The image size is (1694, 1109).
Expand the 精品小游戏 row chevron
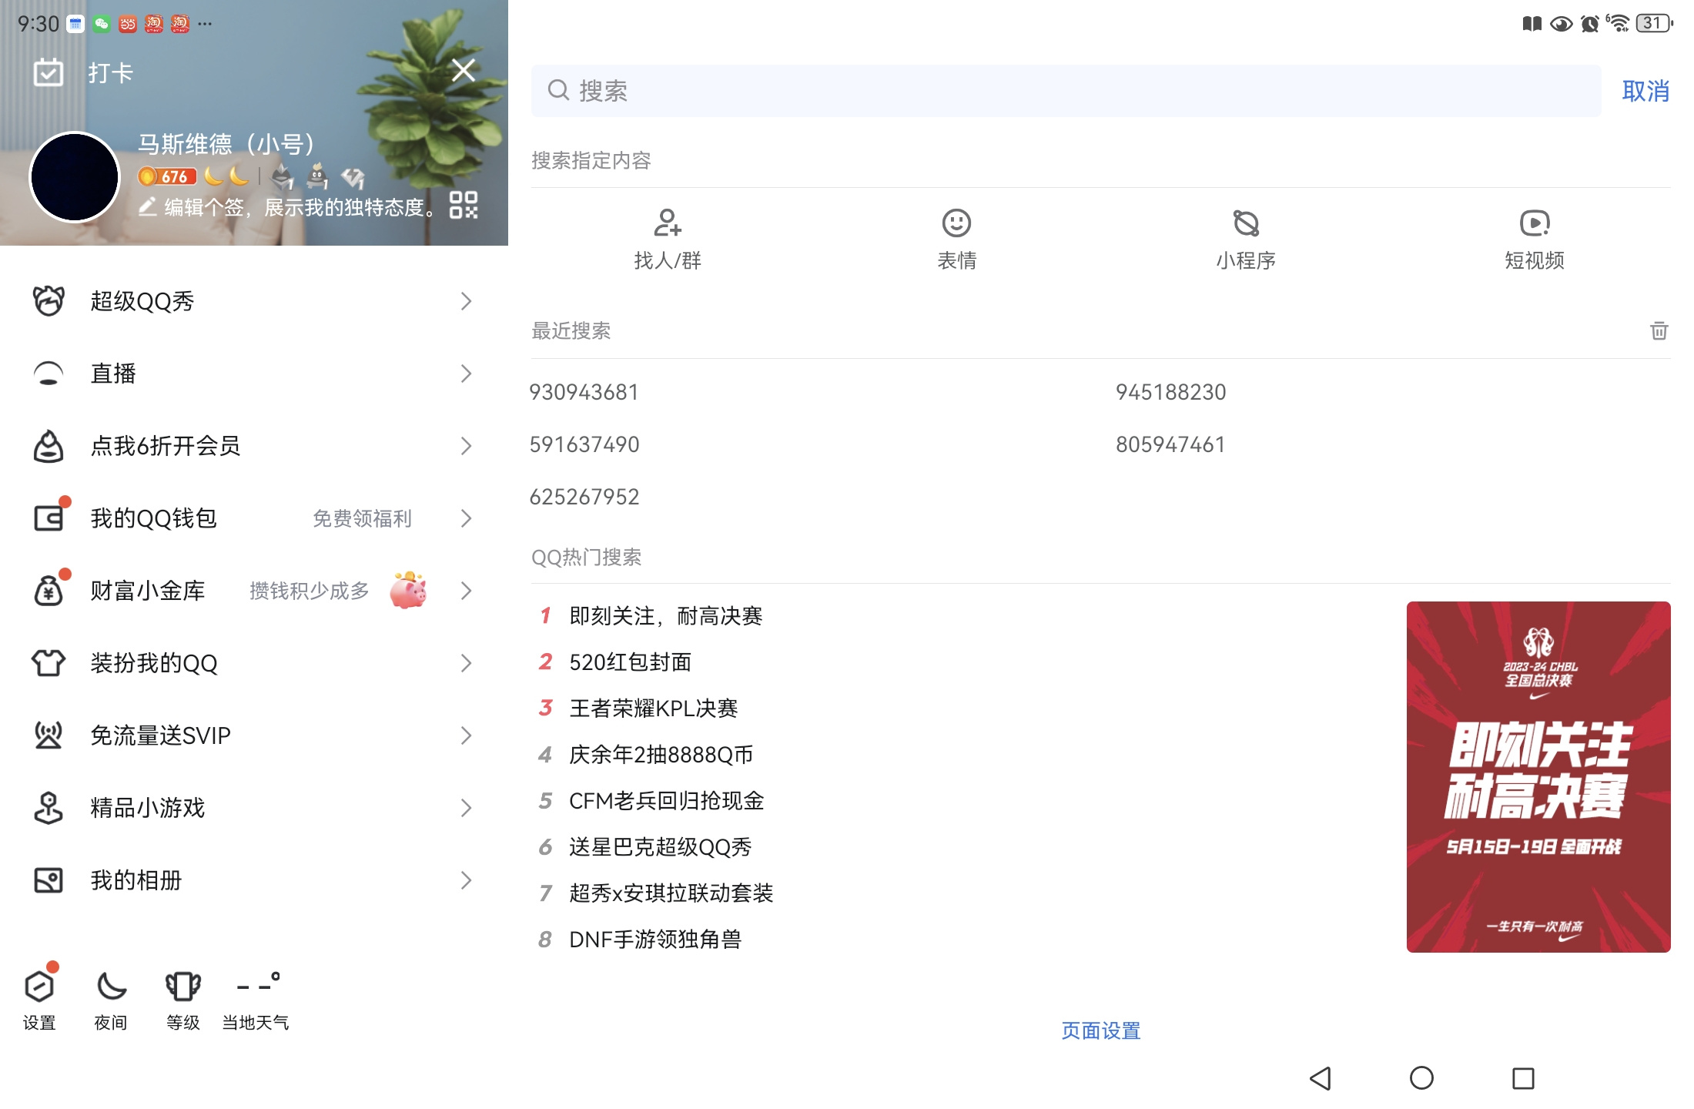click(x=466, y=807)
